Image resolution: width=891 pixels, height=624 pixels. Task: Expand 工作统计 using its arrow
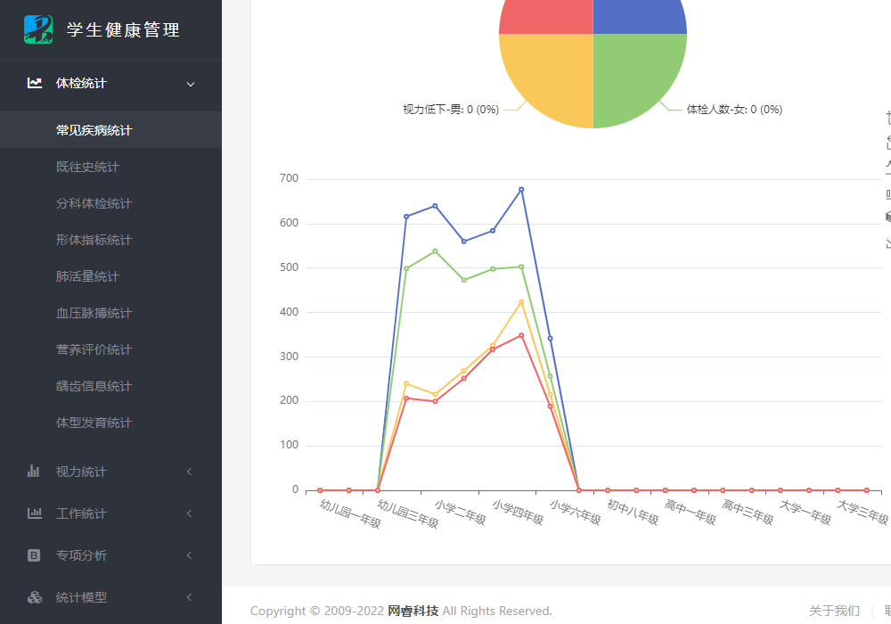pos(189,513)
